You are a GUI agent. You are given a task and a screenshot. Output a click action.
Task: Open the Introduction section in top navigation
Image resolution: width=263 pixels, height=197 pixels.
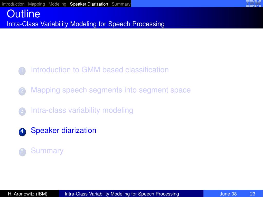click(13, 4)
